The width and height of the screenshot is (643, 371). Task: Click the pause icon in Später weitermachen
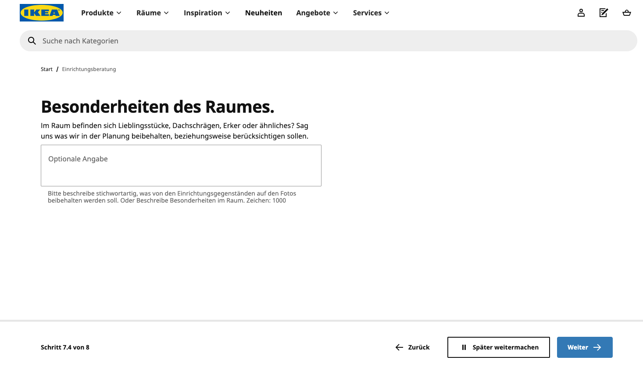[x=464, y=347]
